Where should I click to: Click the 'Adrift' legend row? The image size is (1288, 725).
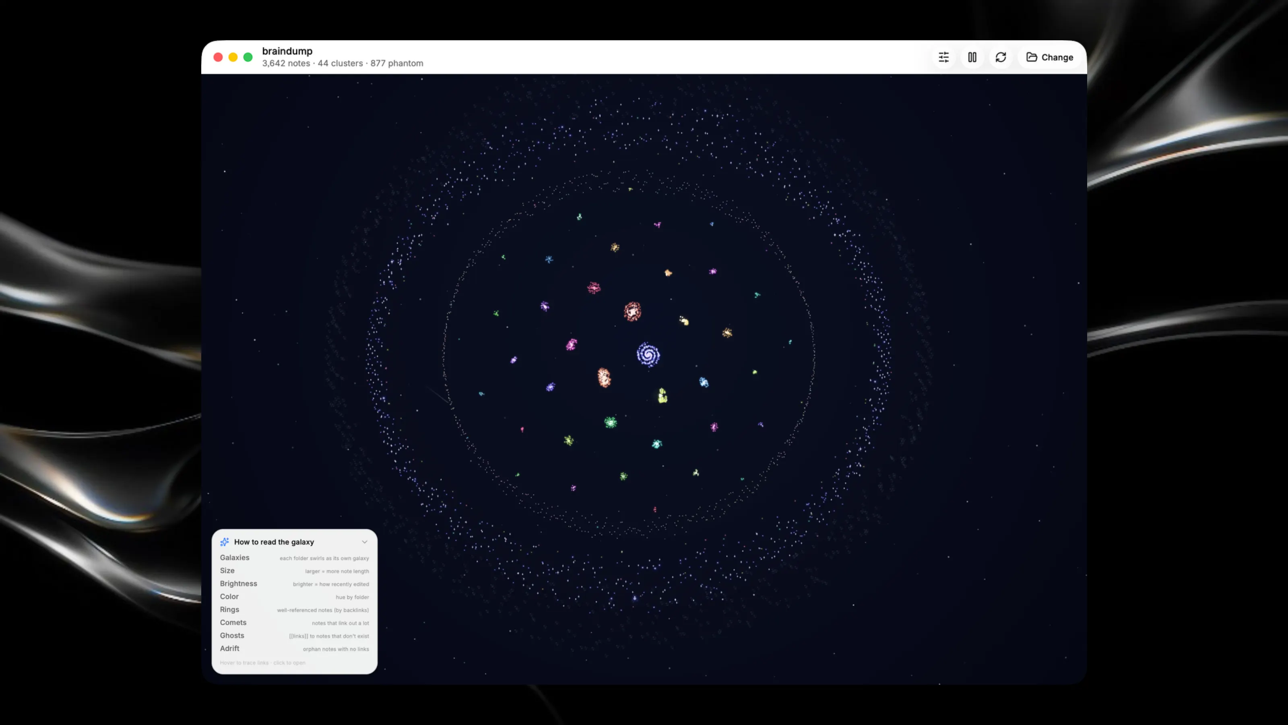pos(295,649)
